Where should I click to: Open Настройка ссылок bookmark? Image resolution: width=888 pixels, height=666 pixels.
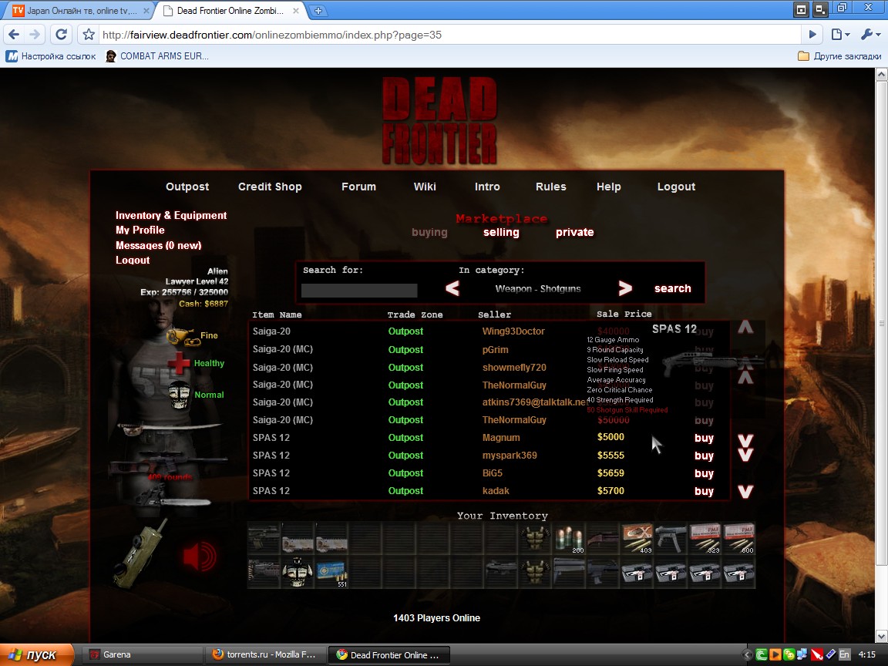coord(52,56)
